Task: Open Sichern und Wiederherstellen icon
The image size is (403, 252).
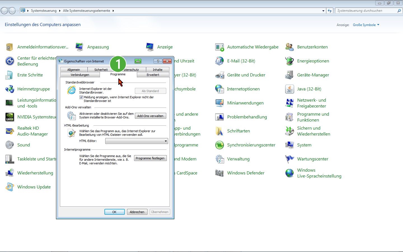Action: (x=290, y=131)
